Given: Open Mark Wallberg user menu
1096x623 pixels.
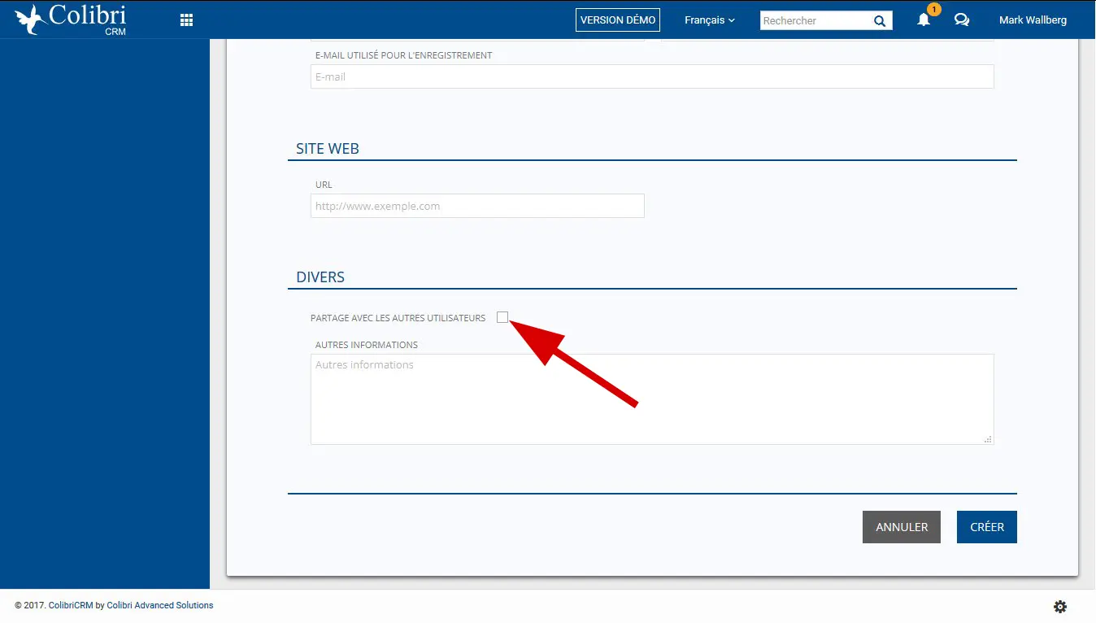Looking at the screenshot, I should pyautogui.click(x=1033, y=20).
